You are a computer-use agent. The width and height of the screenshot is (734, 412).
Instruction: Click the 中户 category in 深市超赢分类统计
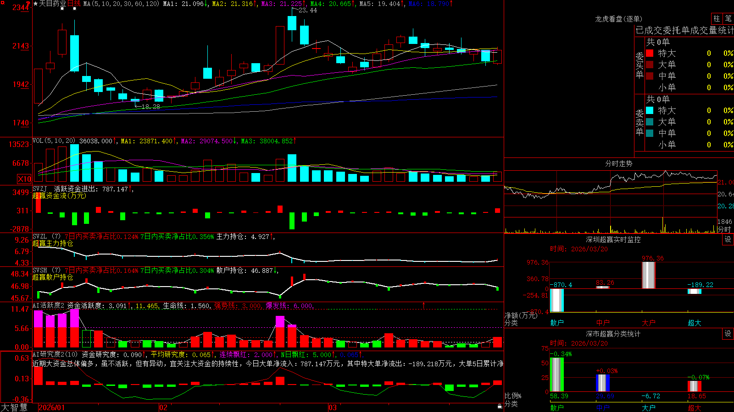(603, 407)
